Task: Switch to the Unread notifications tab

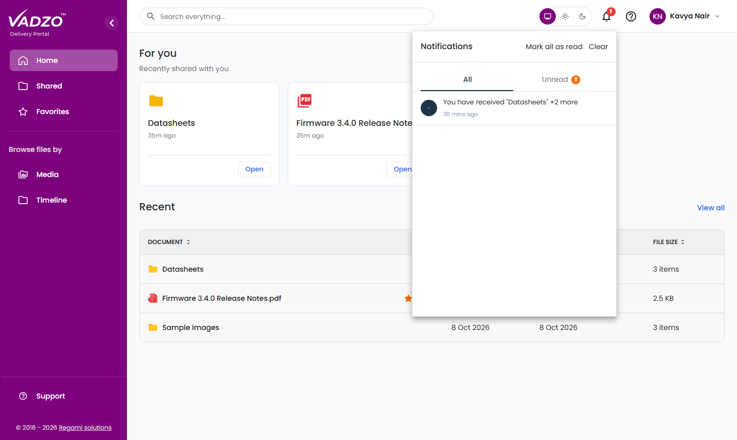Action: pyautogui.click(x=561, y=79)
